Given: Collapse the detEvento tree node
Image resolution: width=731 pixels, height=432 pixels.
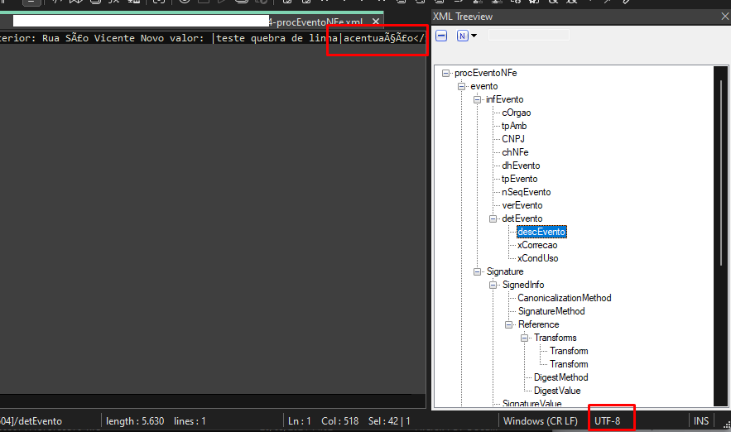Looking at the screenshot, I should pyautogui.click(x=493, y=218).
